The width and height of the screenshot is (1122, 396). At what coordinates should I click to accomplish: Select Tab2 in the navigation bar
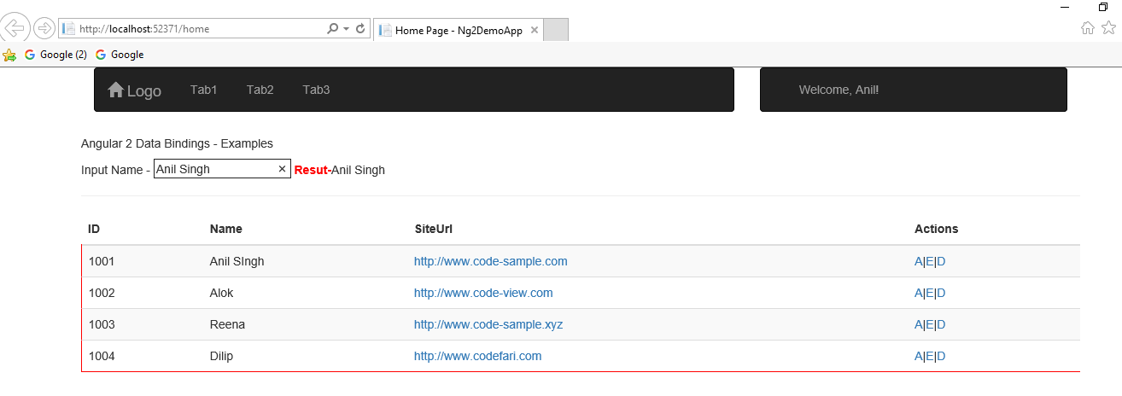click(260, 90)
